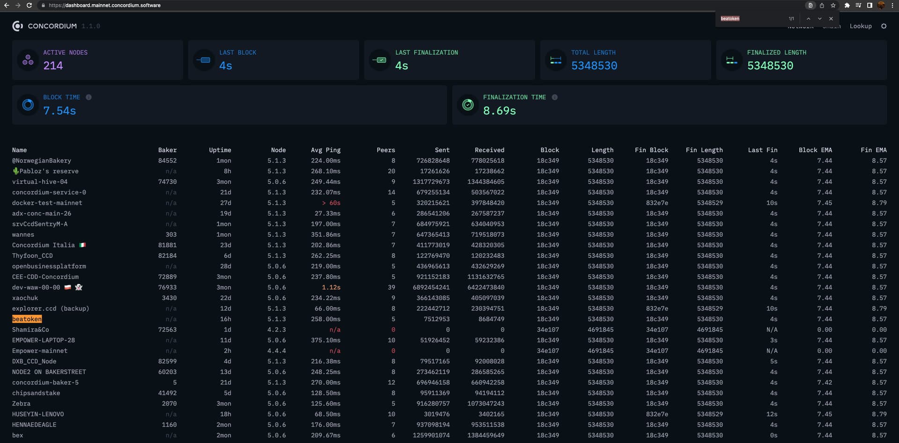Open the dashboard settings gear
The image size is (899, 443).
(884, 26)
